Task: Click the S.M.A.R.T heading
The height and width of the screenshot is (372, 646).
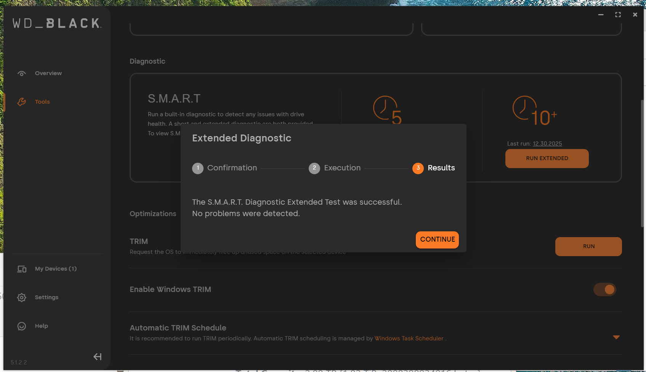Action: point(174,99)
